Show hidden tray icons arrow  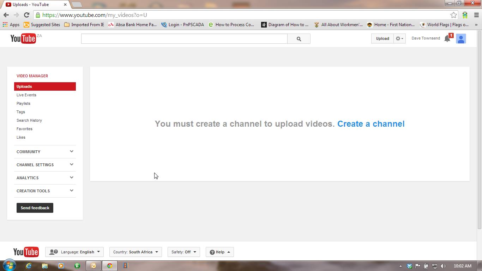pos(400,266)
